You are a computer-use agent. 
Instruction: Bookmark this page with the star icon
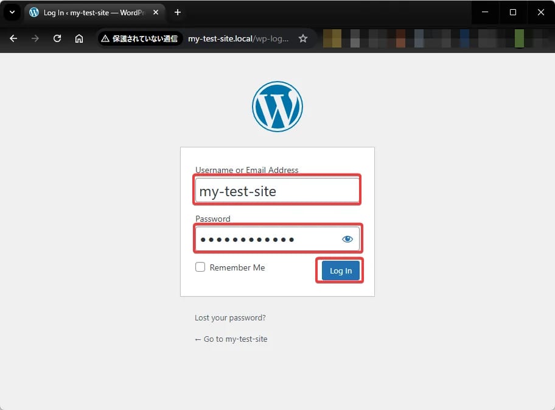(x=303, y=38)
